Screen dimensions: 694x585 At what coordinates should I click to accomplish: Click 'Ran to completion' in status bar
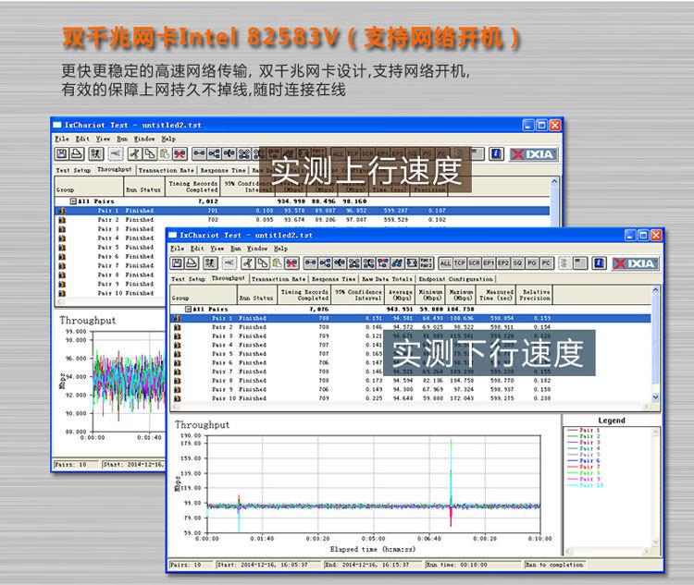point(554,565)
